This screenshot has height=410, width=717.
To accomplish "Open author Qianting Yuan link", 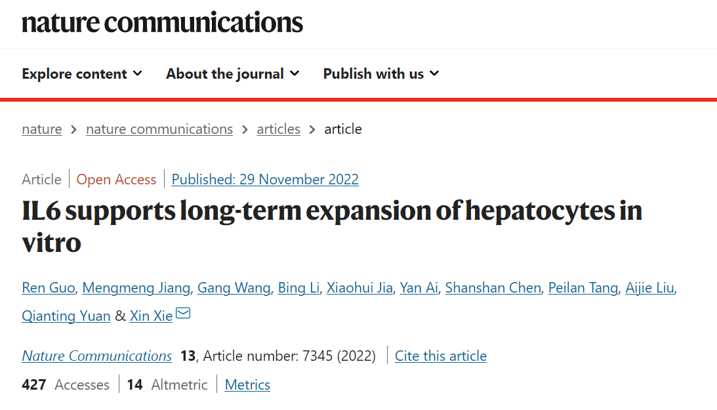I will 66,316.
